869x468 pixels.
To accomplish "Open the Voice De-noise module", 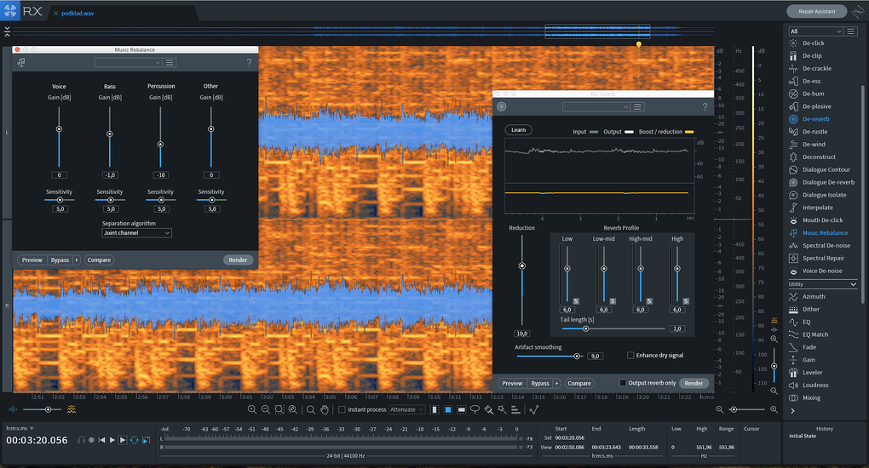I will 822,271.
